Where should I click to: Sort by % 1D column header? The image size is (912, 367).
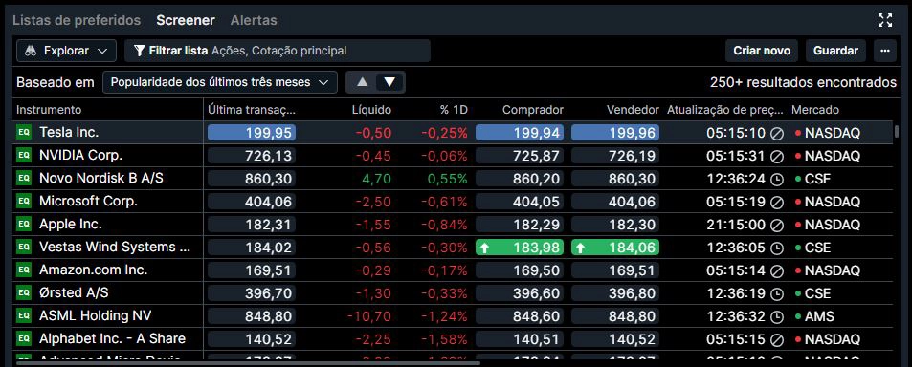point(455,110)
